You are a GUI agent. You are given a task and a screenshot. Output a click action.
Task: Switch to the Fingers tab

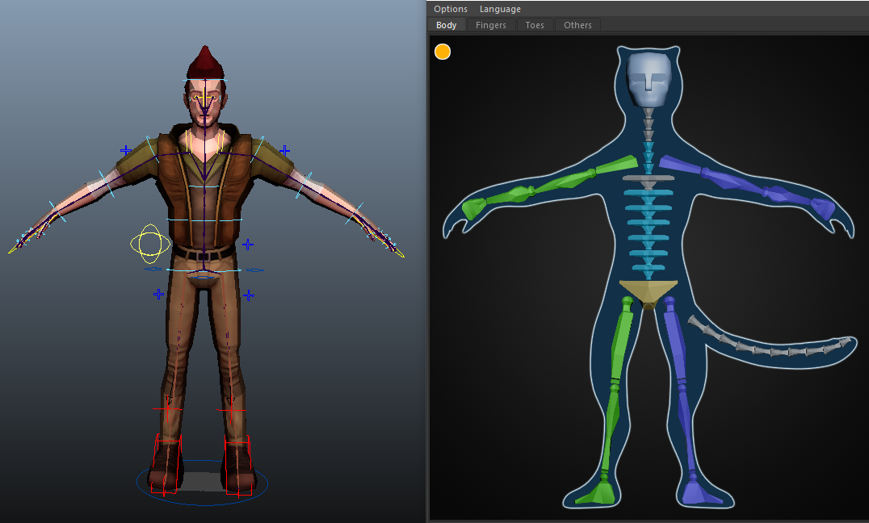pos(490,25)
